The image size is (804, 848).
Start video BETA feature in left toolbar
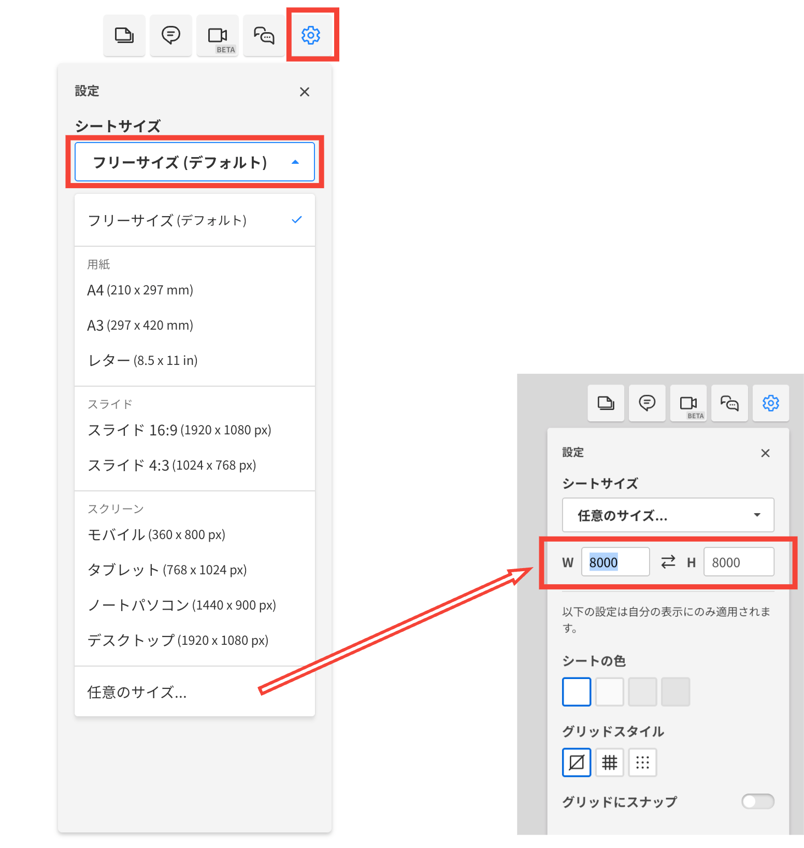click(218, 35)
